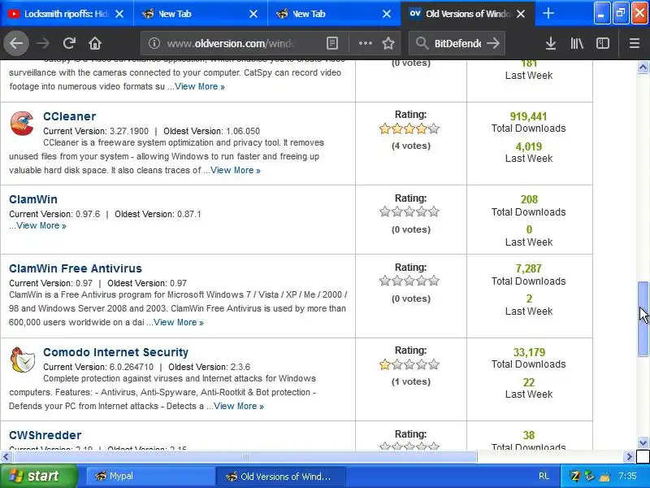Close the second New Tab
This screenshot has height=488, width=650.
tap(387, 14)
